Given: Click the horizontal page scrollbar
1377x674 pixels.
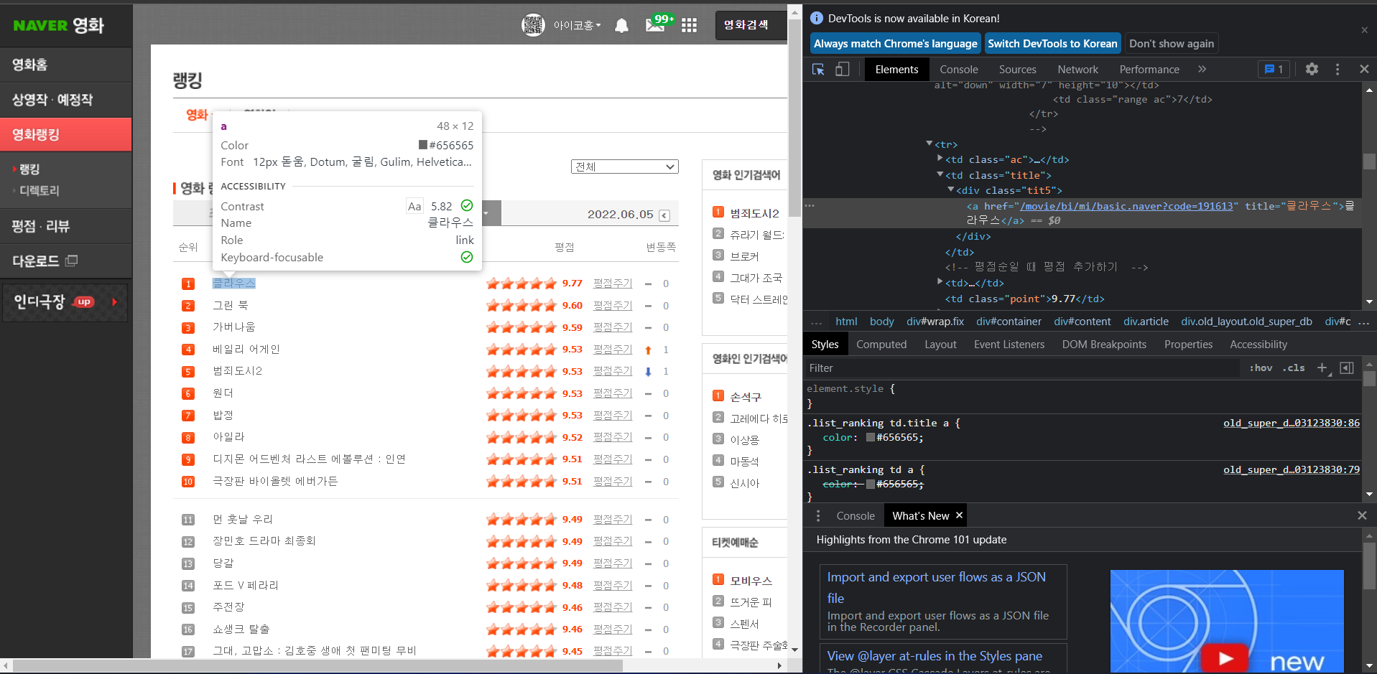Looking at the screenshot, I should pyautogui.click(x=317, y=665).
